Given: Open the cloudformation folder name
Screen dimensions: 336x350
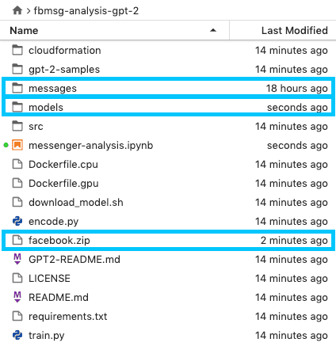Looking at the screenshot, I should click(x=65, y=50).
